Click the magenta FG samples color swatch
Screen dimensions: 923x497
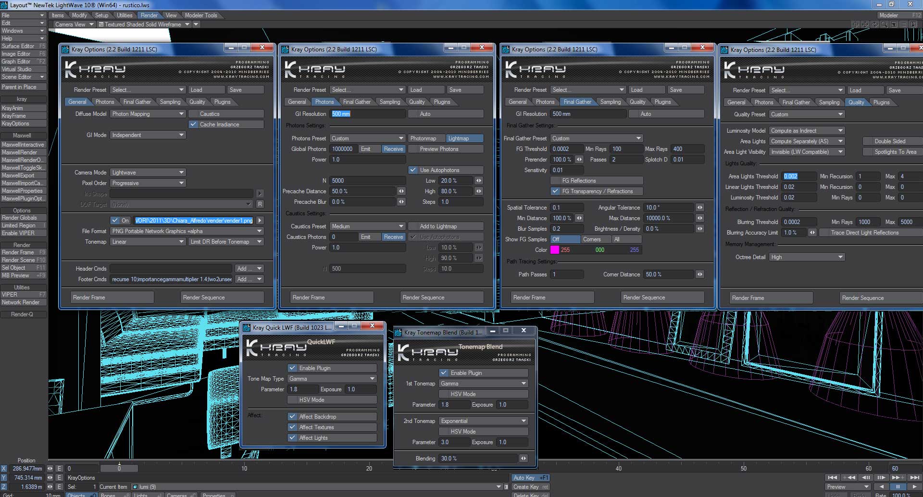(555, 250)
